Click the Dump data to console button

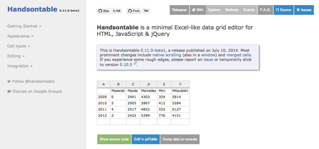click(x=180, y=139)
